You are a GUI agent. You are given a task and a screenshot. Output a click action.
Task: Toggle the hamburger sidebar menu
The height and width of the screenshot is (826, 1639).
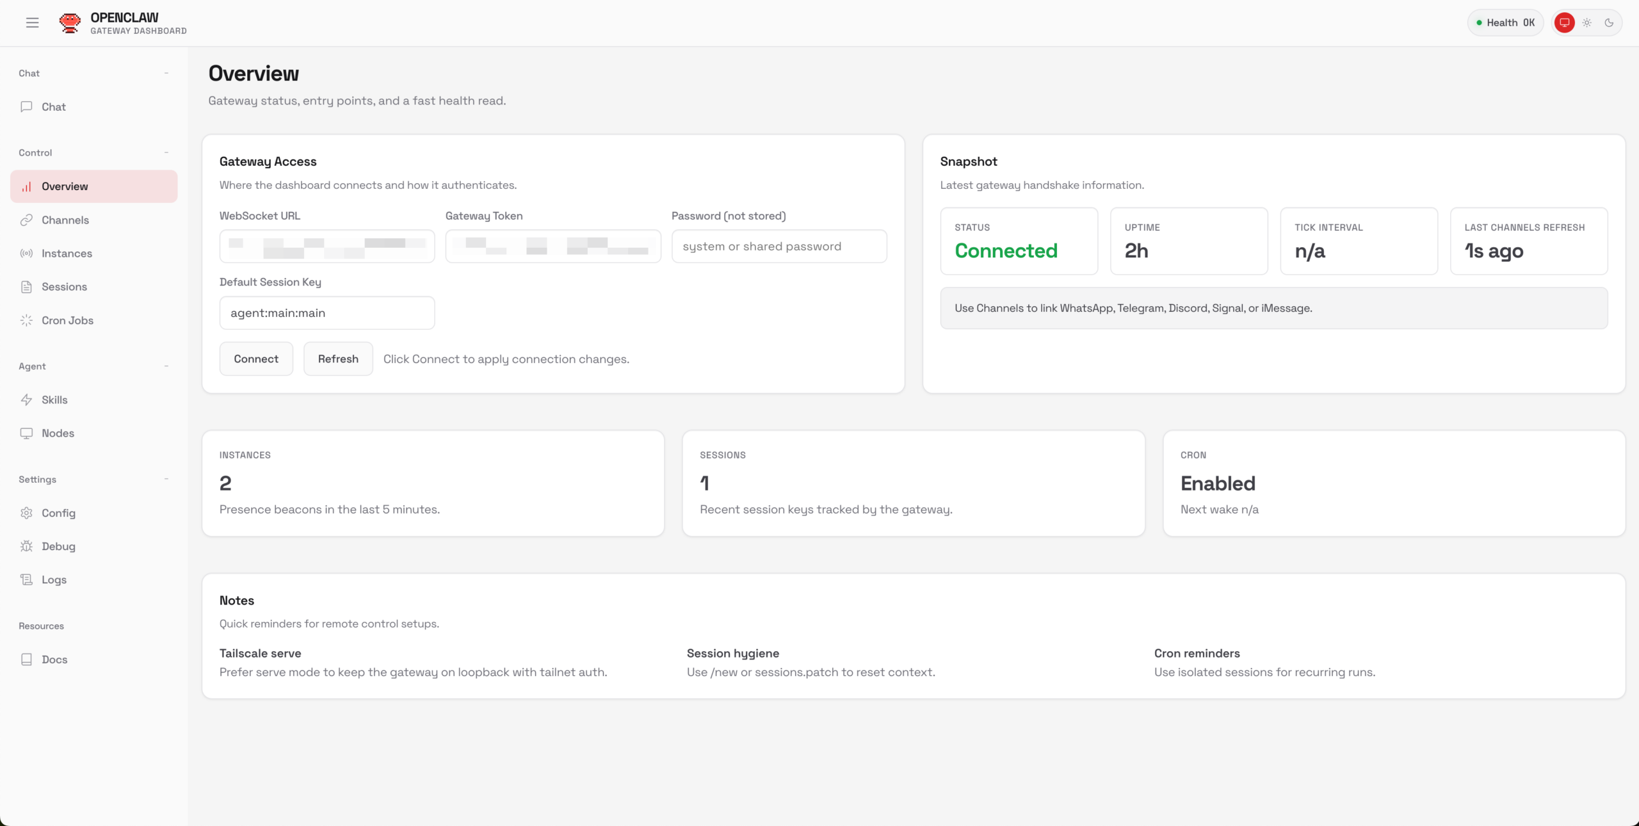click(x=33, y=23)
